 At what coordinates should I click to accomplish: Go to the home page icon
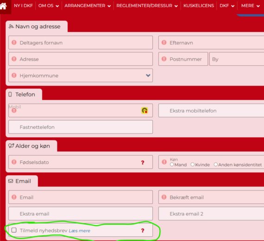click(3, 6)
